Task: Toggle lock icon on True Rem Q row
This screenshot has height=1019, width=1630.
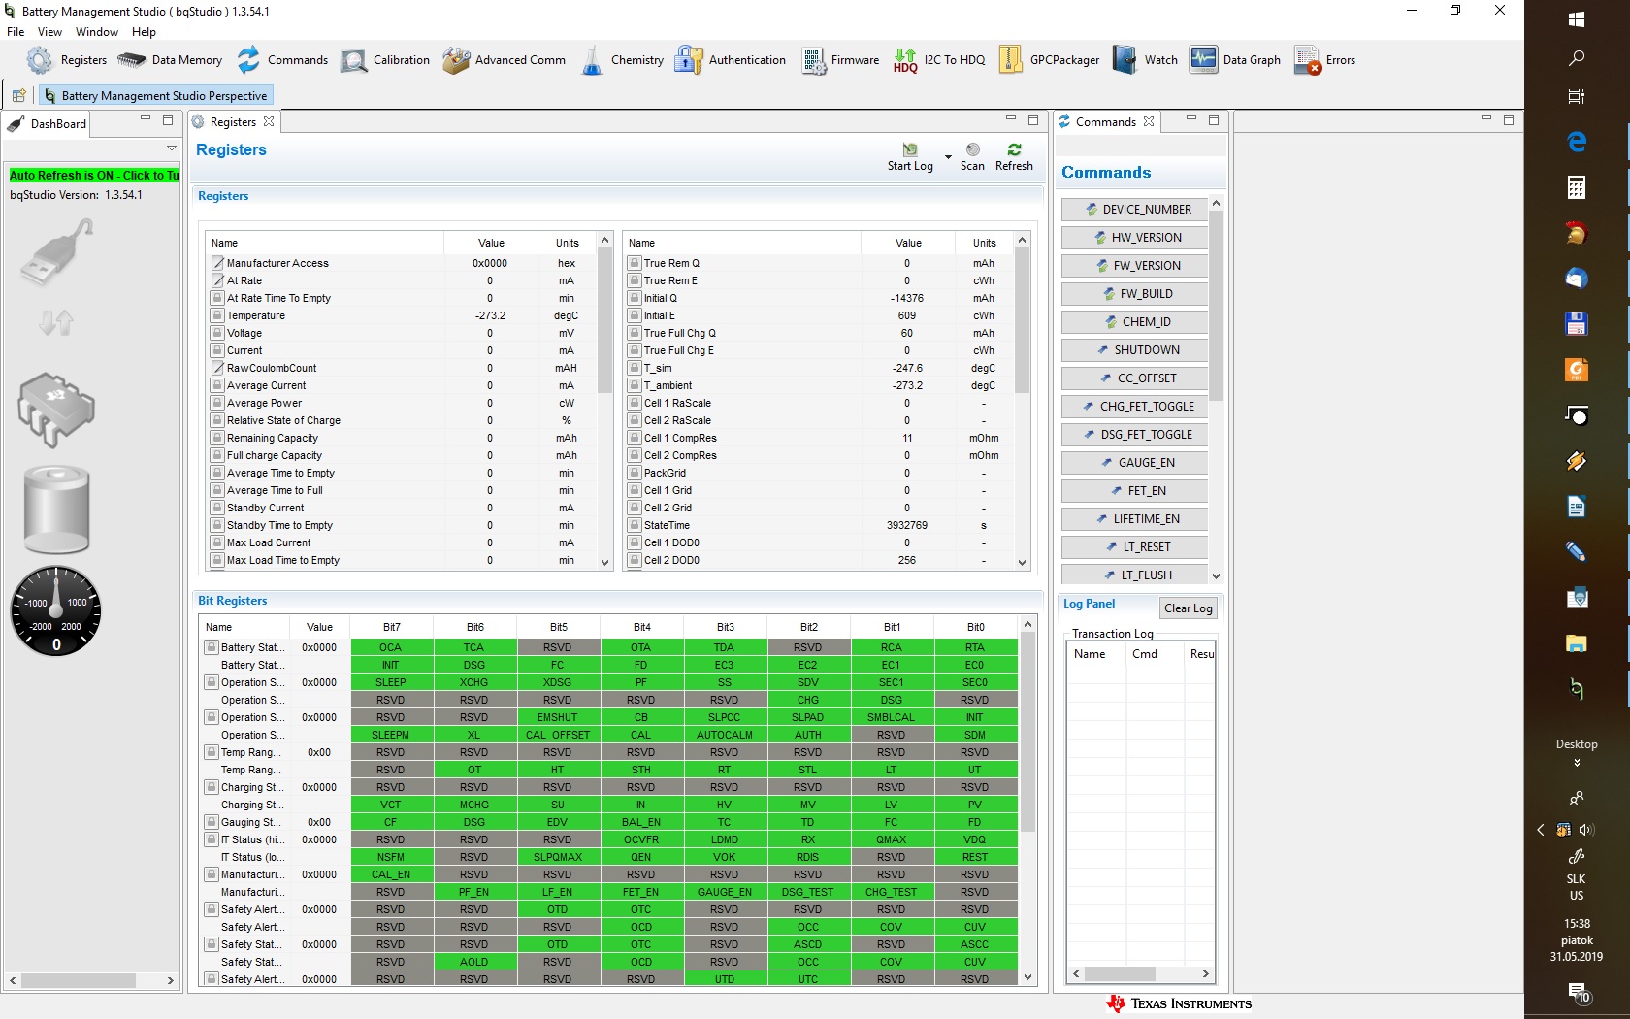Action: [x=635, y=263]
